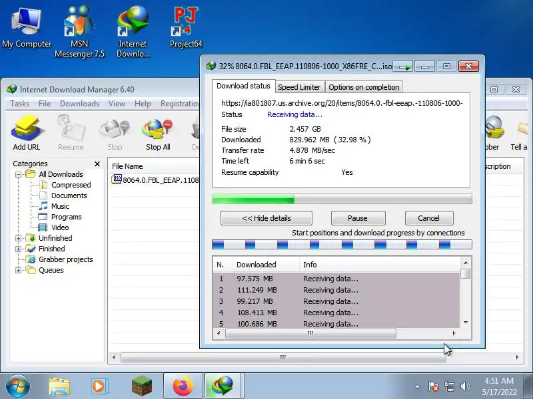Open My Computer desktop icon
This screenshot has height=399, width=533.
(x=27, y=28)
